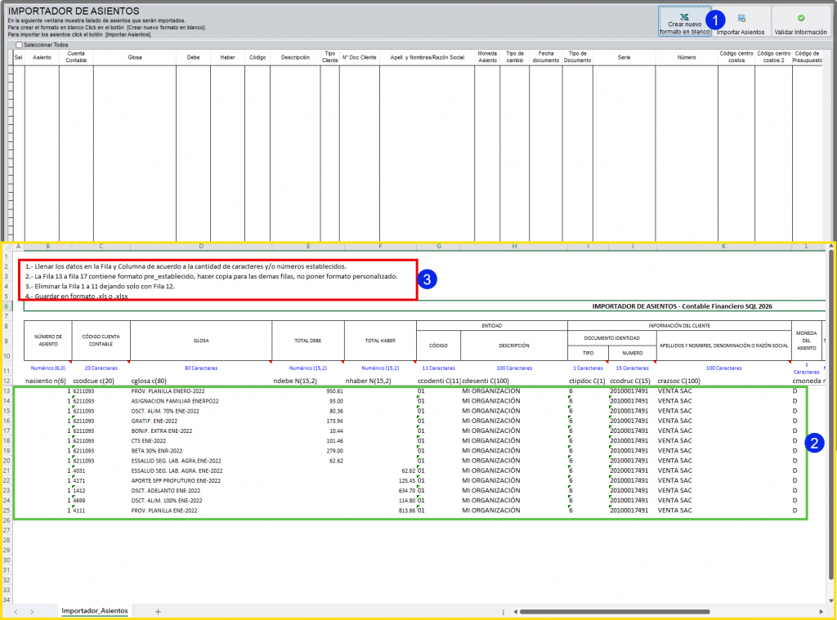Click the spreadsheet vertical scrollbar thumb
This screenshot has height=620, width=837.
click(830, 416)
